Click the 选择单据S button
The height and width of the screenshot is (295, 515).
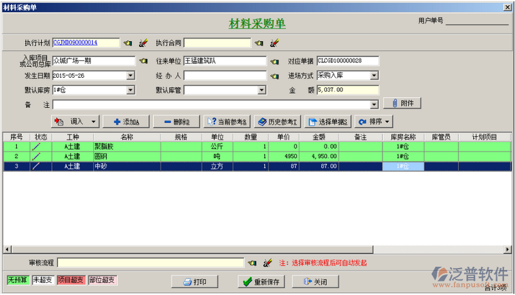pyautogui.click(x=328, y=121)
